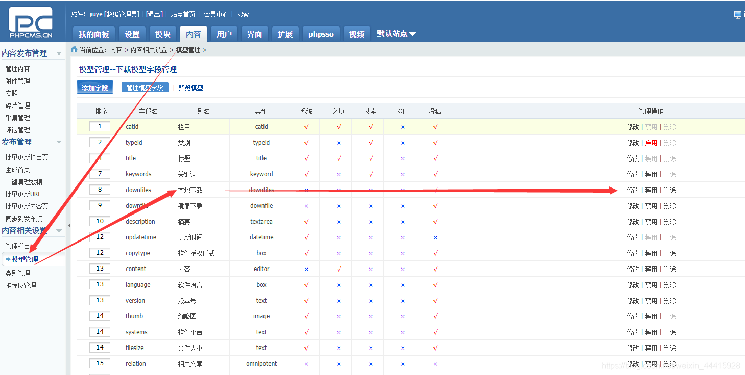This screenshot has height=375, width=745.
Task: Collapse the 发布管理 section
Action: (x=59, y=142)
